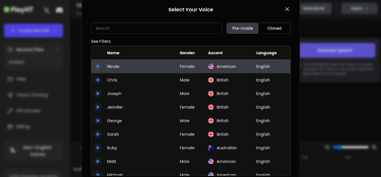The height and width of the screenshot is (177, 381).
Task: Click Generate Speech button behind dialog
Action: pos(335,50)
